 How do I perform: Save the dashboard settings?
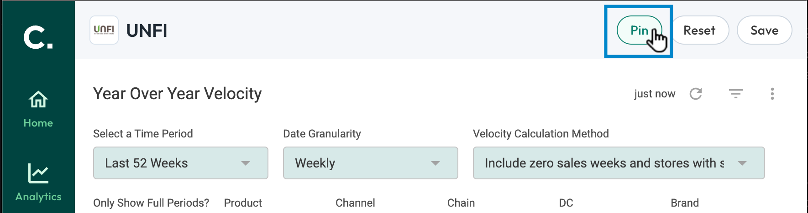(x=765, y=30)
